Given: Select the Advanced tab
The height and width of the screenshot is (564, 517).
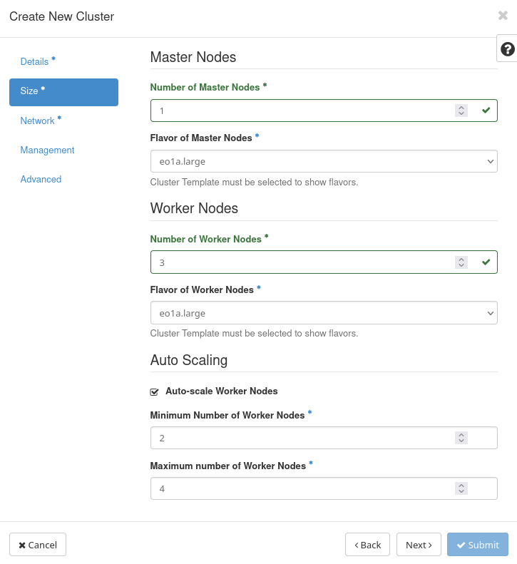Looking at the screenshot, I should [x=41, y=180].
